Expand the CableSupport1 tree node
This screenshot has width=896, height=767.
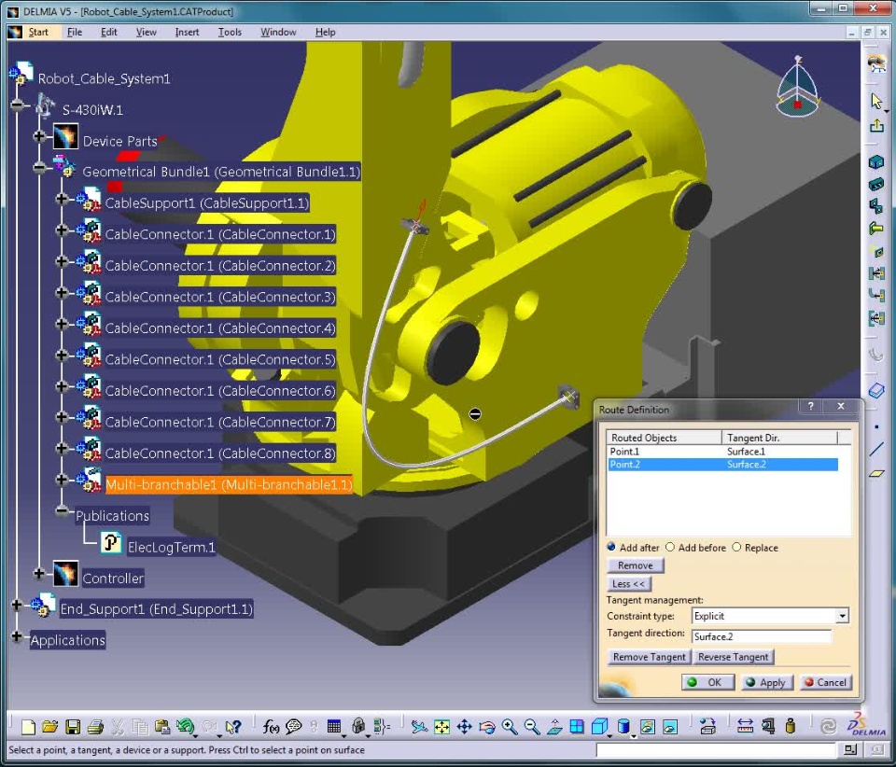62,199
